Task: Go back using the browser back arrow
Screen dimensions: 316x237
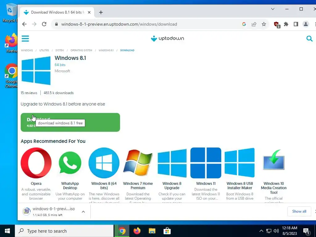Action: click(24, 24)
